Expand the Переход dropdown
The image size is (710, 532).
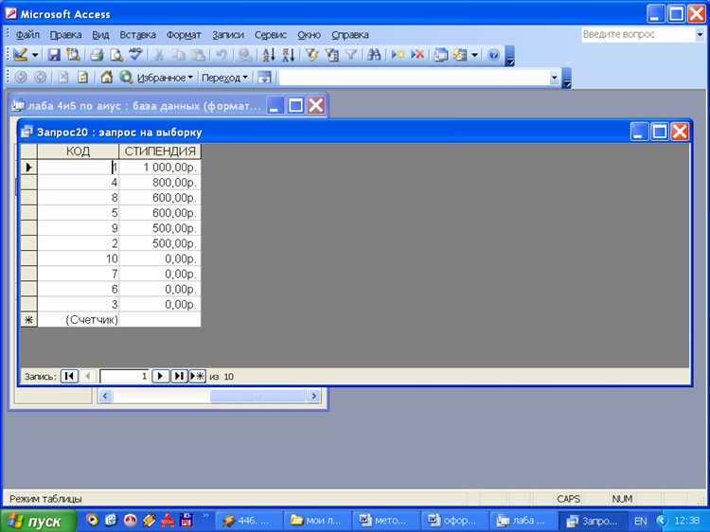click(x=226, y=78)
